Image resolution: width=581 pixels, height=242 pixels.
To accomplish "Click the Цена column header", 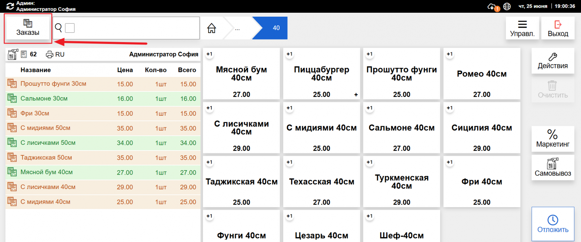I will 125,70.
